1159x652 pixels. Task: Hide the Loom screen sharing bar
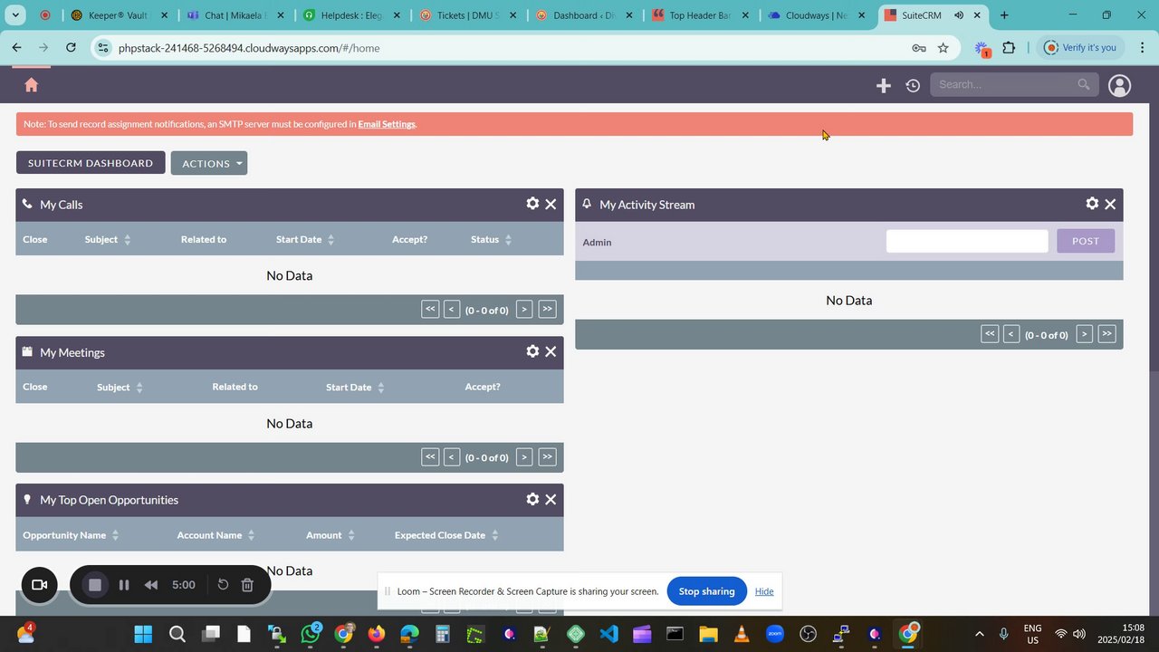pos(764,591)
